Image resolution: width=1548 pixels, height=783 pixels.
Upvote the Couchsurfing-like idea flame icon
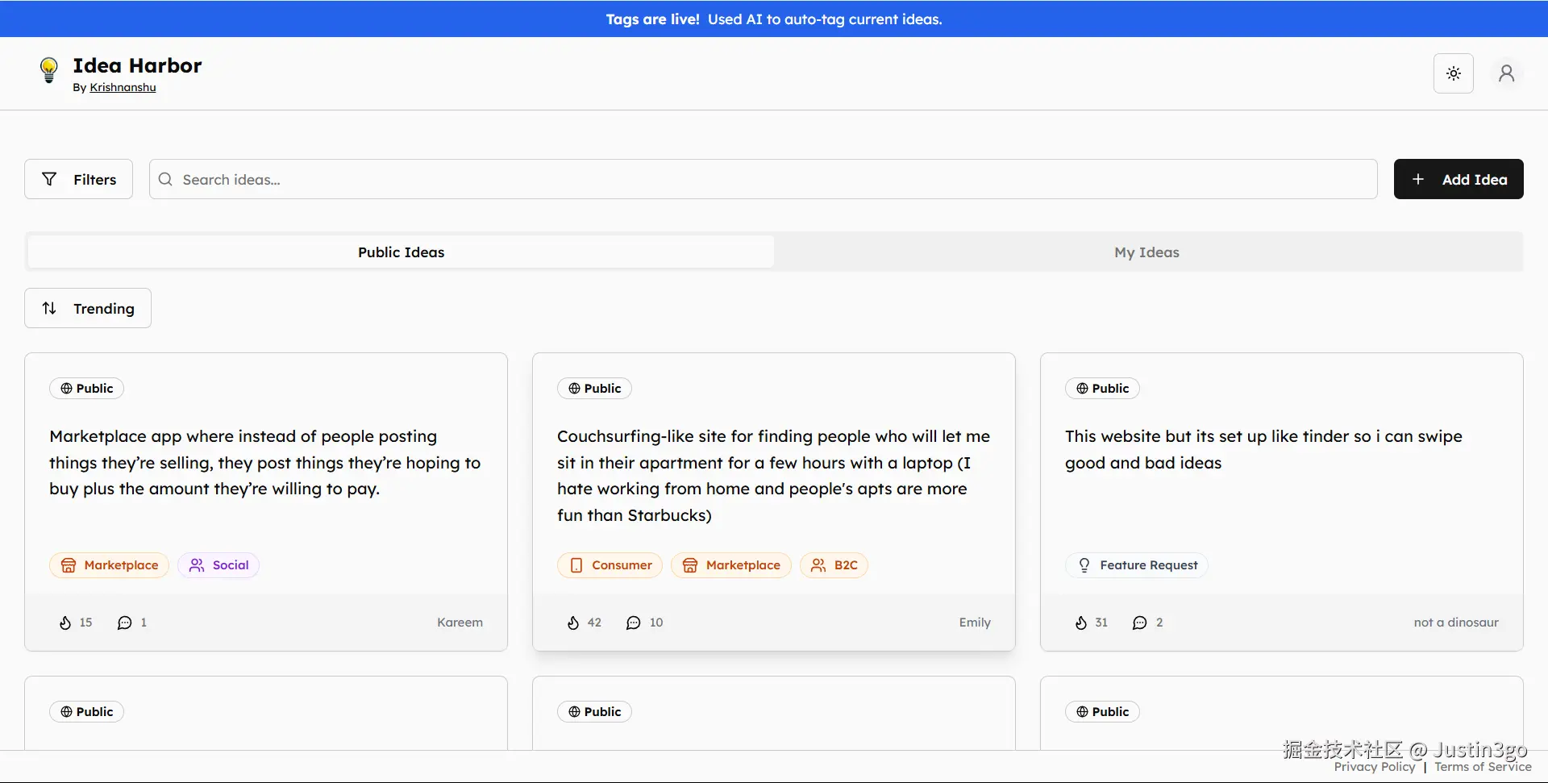click(573, 623)
